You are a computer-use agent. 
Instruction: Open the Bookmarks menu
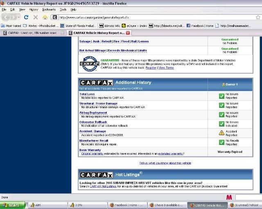[49, 9]
